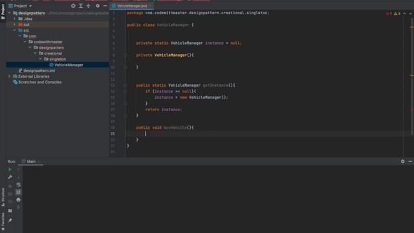This screenshot has width=414, height=233.
Task: Collapse the singleton package
Action: point(40,59)
